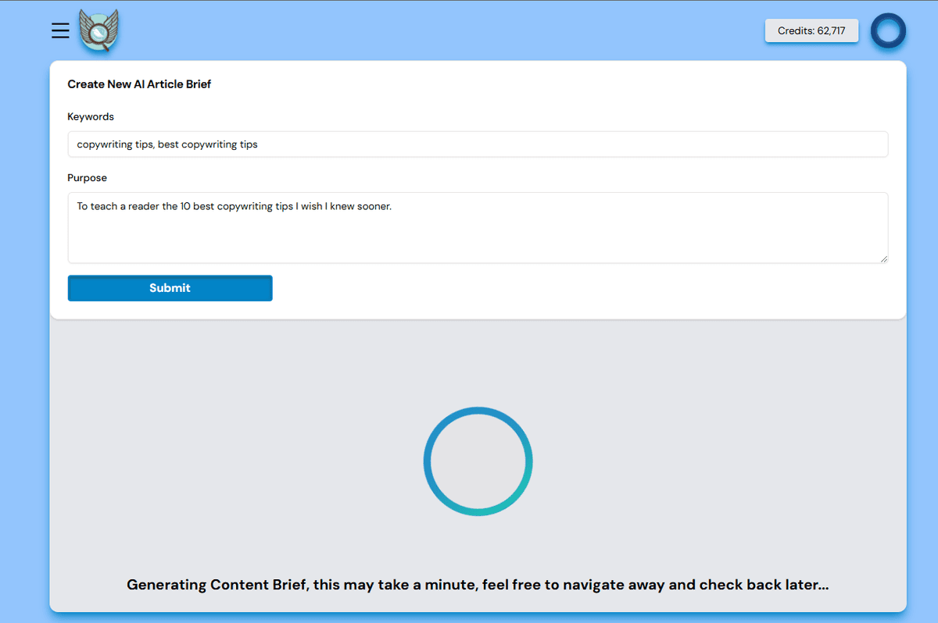This screenshot has height=623, width=938.
Task: Click the circular loading spinner
Action: (x=478, y=461)
